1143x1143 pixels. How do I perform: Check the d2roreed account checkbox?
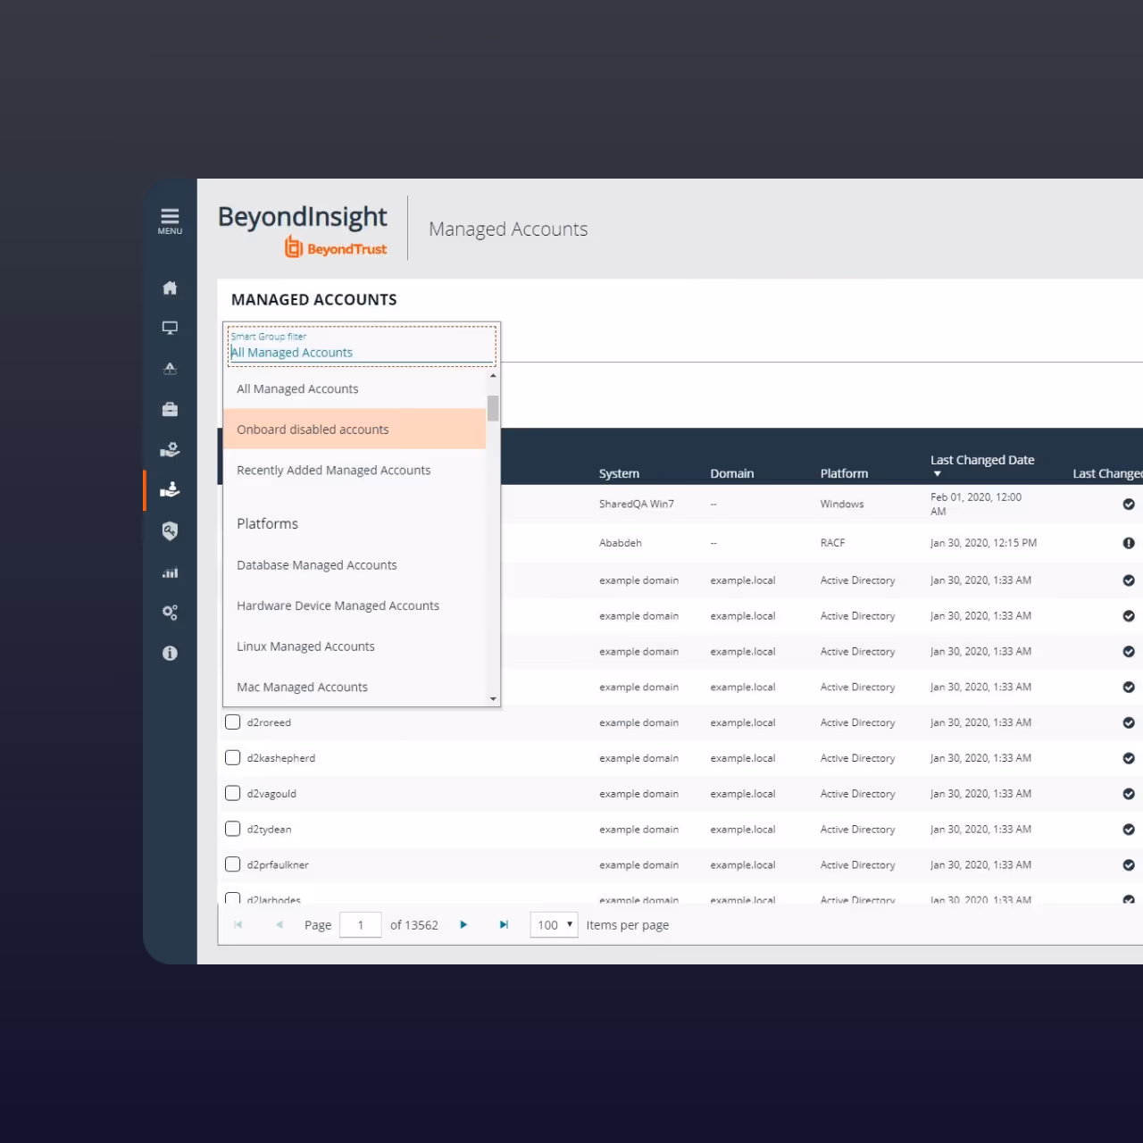232,722
